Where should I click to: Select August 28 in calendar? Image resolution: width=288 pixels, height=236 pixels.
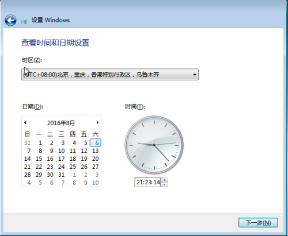[27, 175]
